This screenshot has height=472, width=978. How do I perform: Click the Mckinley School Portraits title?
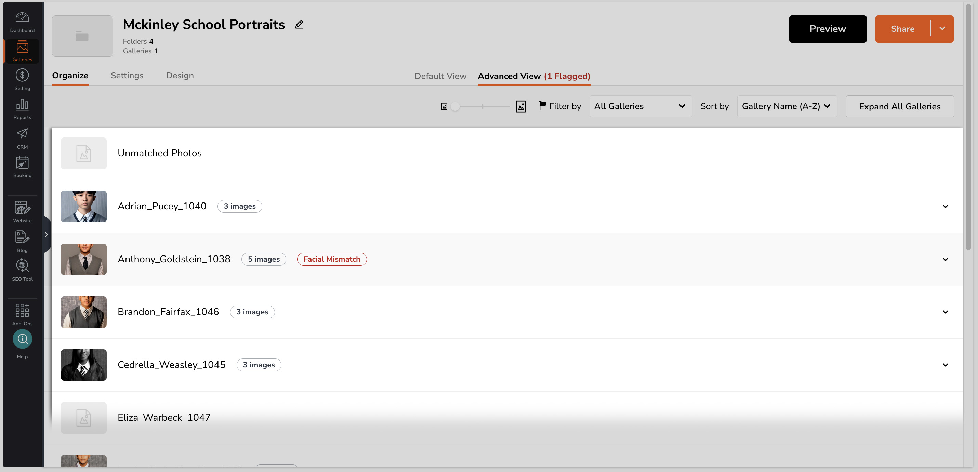(x=204, y=25)
